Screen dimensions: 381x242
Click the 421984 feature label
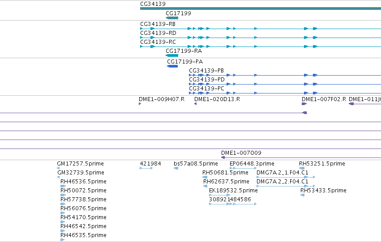(x=150, y=164)
